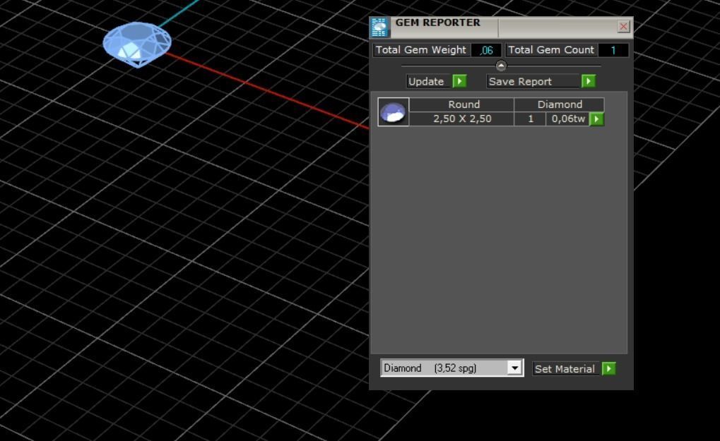Click green arrow beside 0,06tw

(596, 119)
